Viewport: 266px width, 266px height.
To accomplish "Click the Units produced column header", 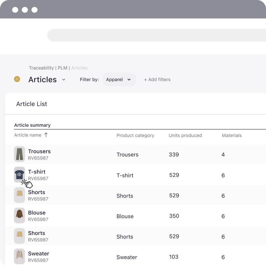I will coord(185,135).
